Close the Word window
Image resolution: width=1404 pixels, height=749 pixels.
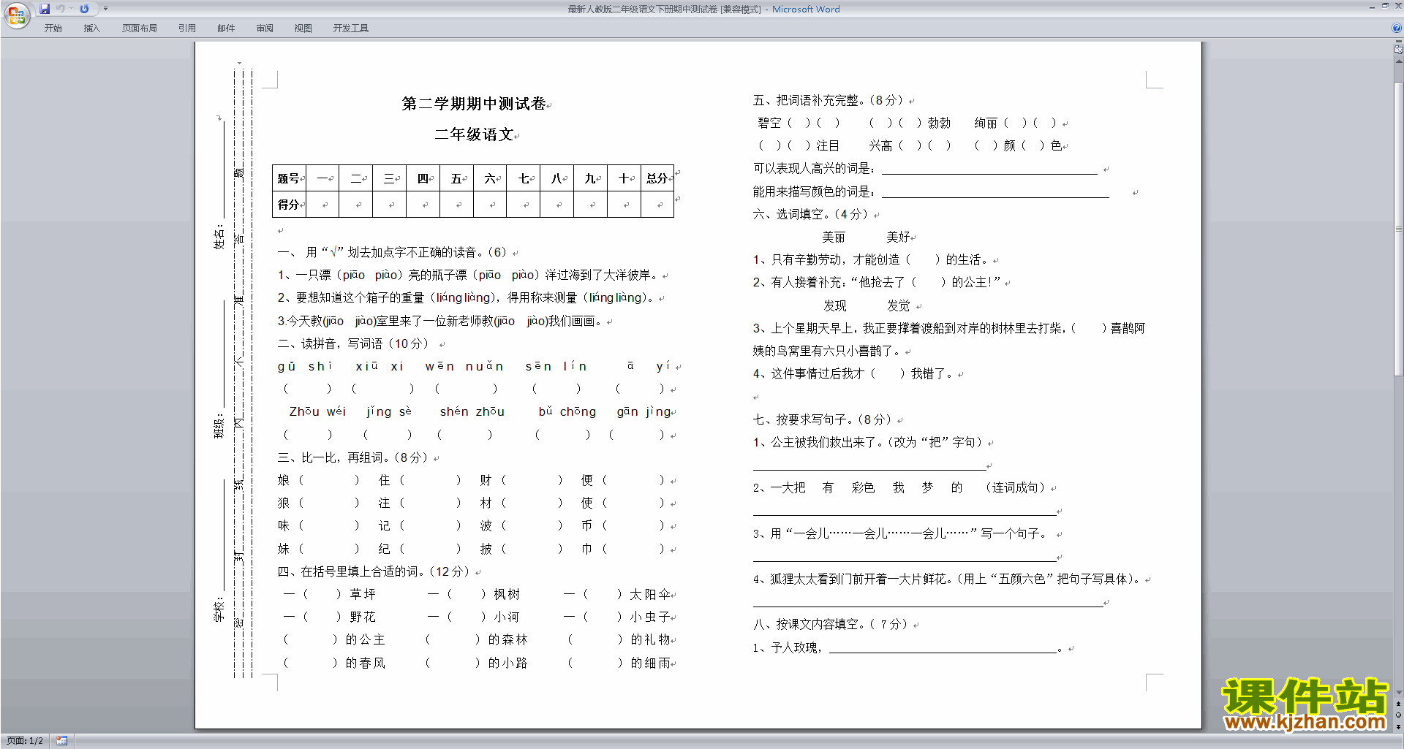[x=1398, y=6]
